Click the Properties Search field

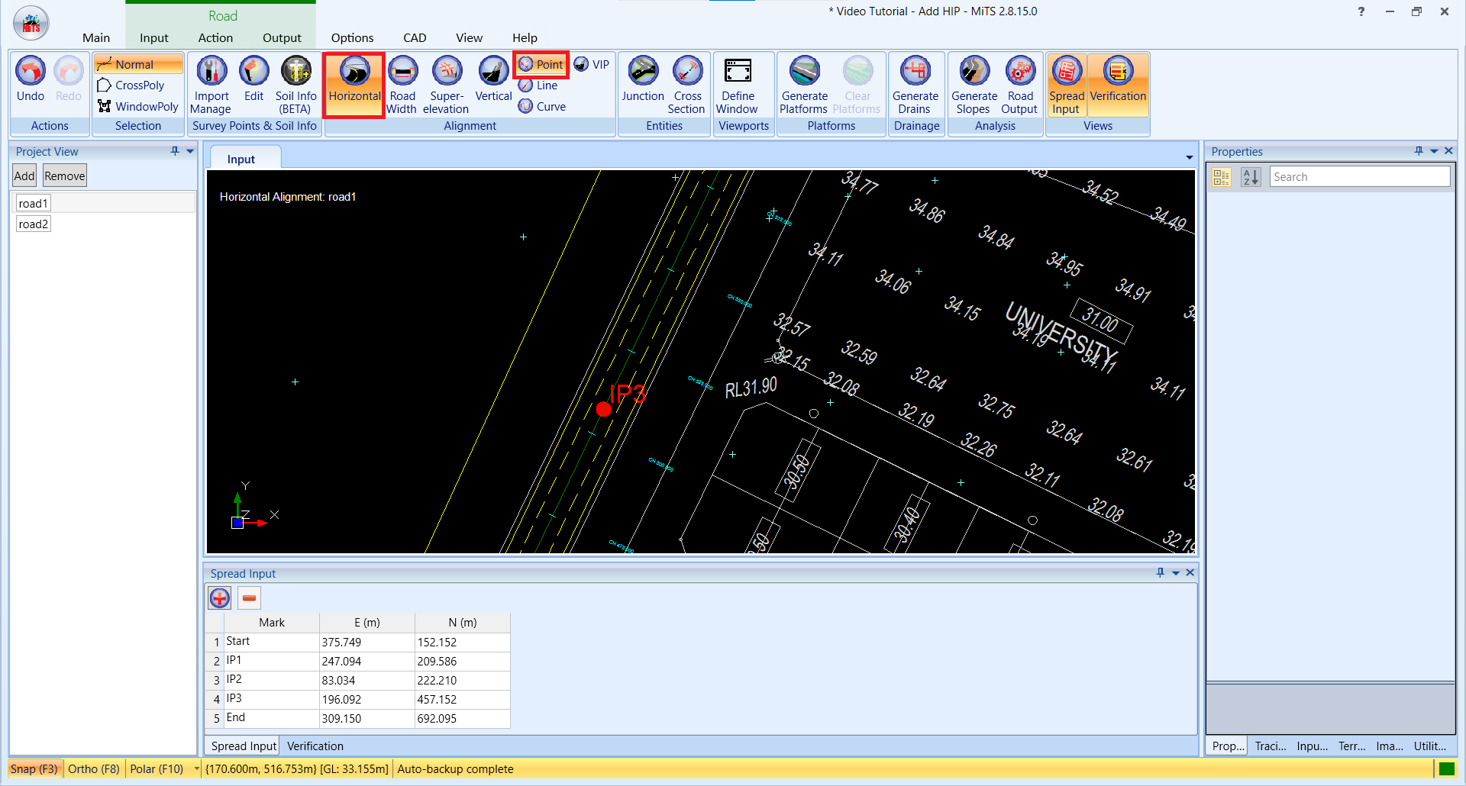click(x=1360, y=177)
